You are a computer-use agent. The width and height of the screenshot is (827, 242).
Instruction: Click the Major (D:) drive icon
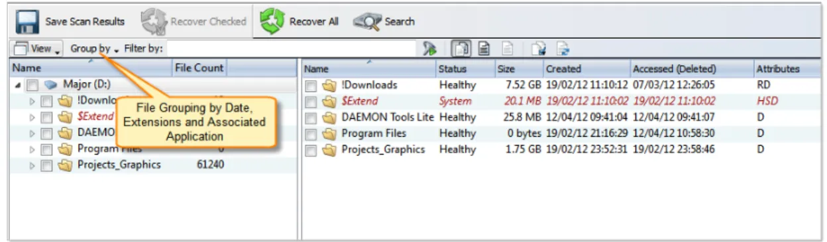51,85
